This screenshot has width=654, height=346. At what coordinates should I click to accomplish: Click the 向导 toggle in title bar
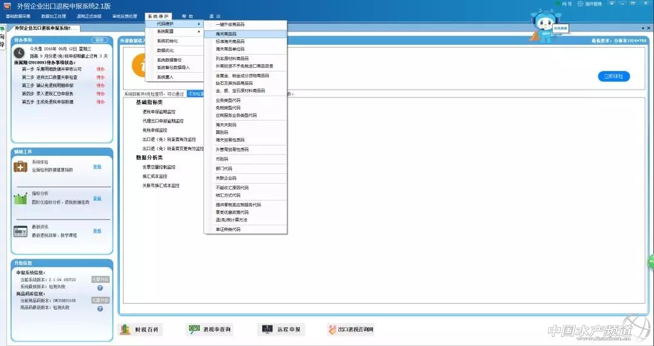(563, 4)
